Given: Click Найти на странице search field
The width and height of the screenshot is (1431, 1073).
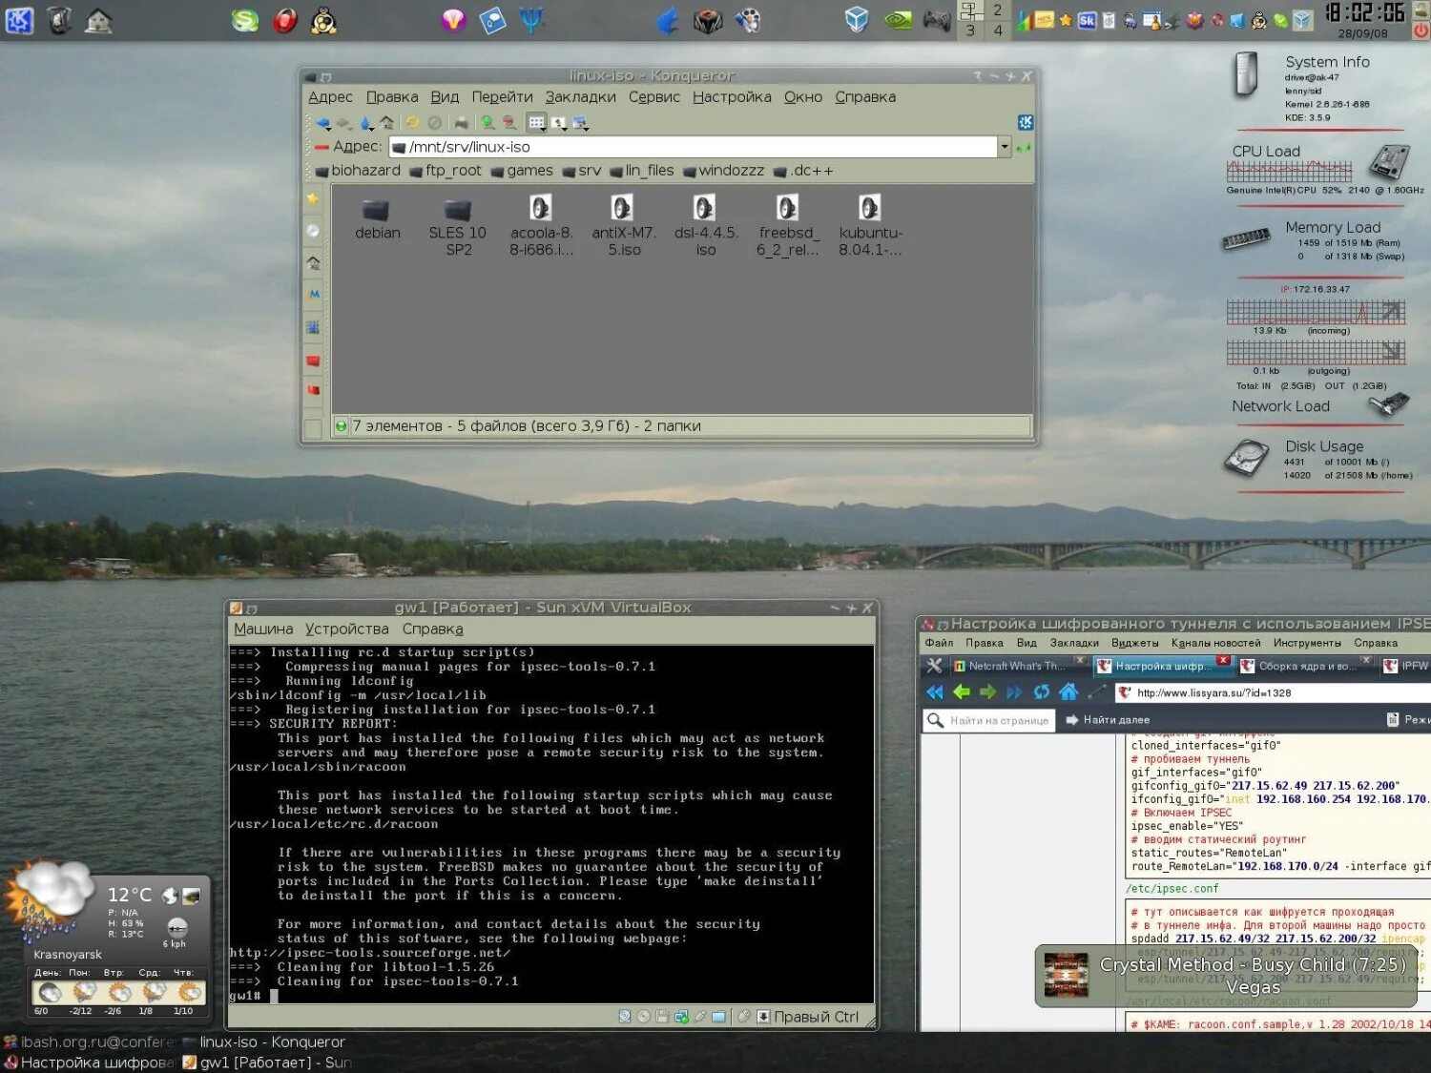Looking at the screenshot, I should (989, 720).
